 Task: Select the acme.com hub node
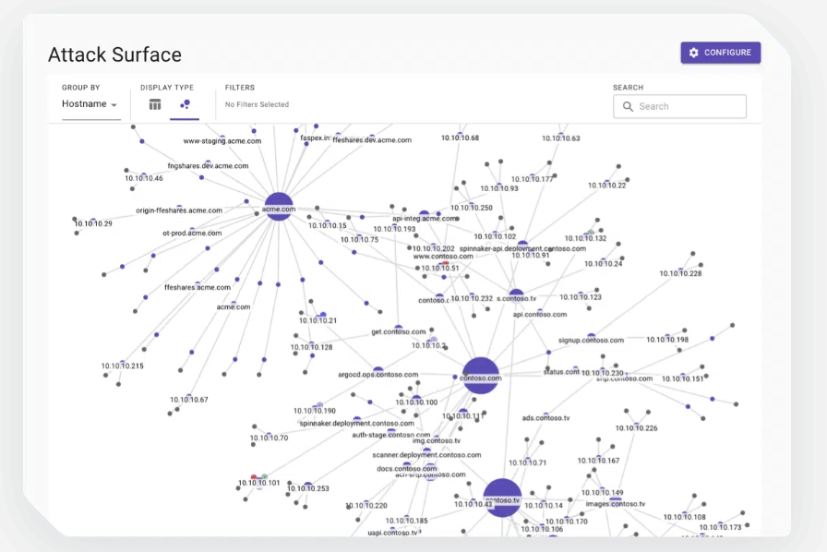tap(279, 207)
